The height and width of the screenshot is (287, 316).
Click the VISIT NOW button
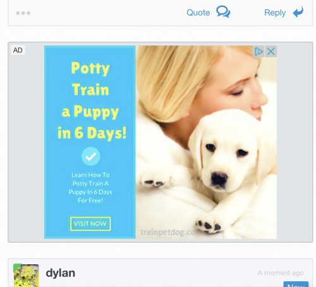coord(90,224)
